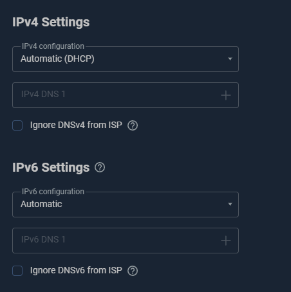Select the Automatic (DHCP) value text
This screenshot has width=291, height=292.
click(x=57, y=59)
